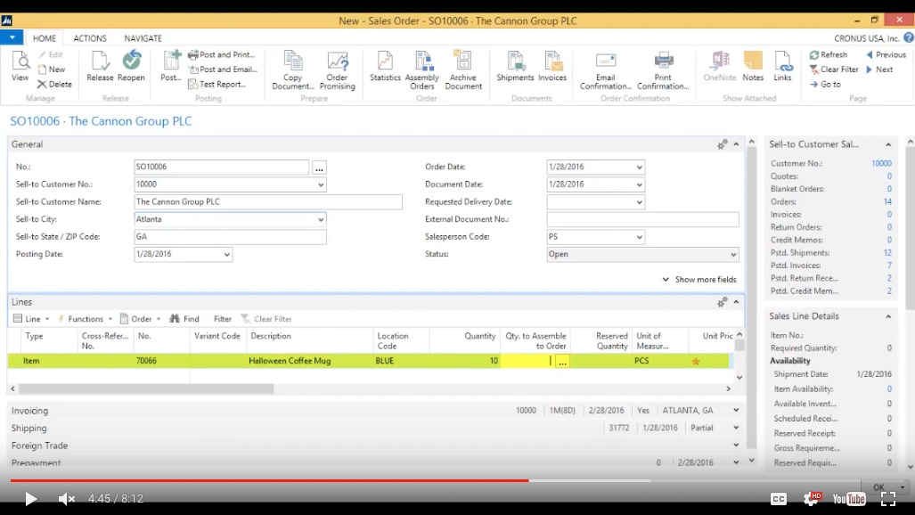915x515 pixels.
Task: Expand the Invoicing FastTab section
Action: (29, 411)
